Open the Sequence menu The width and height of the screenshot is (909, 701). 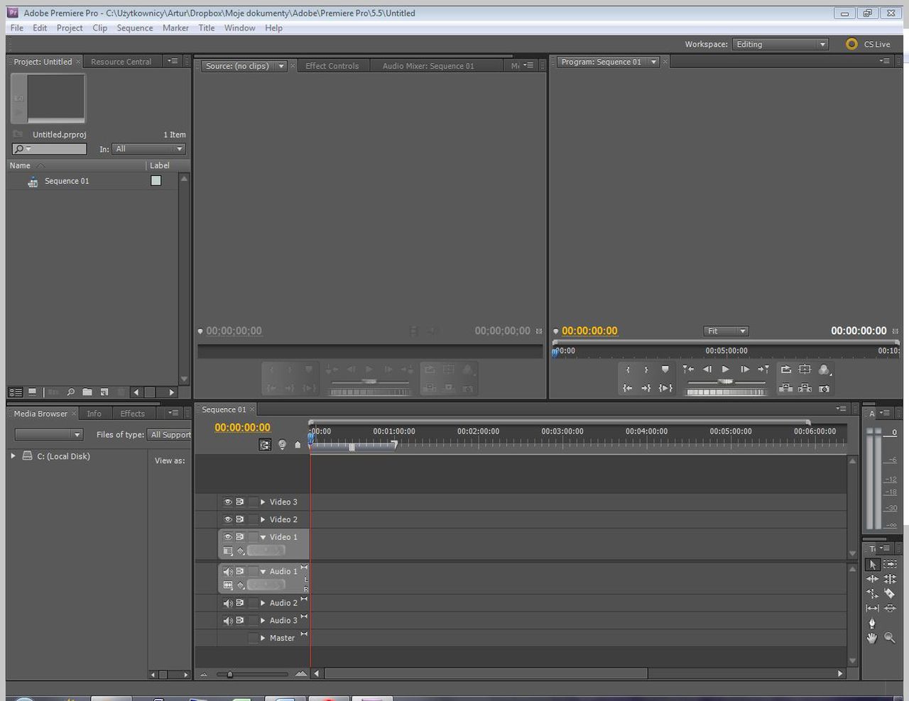135,28
